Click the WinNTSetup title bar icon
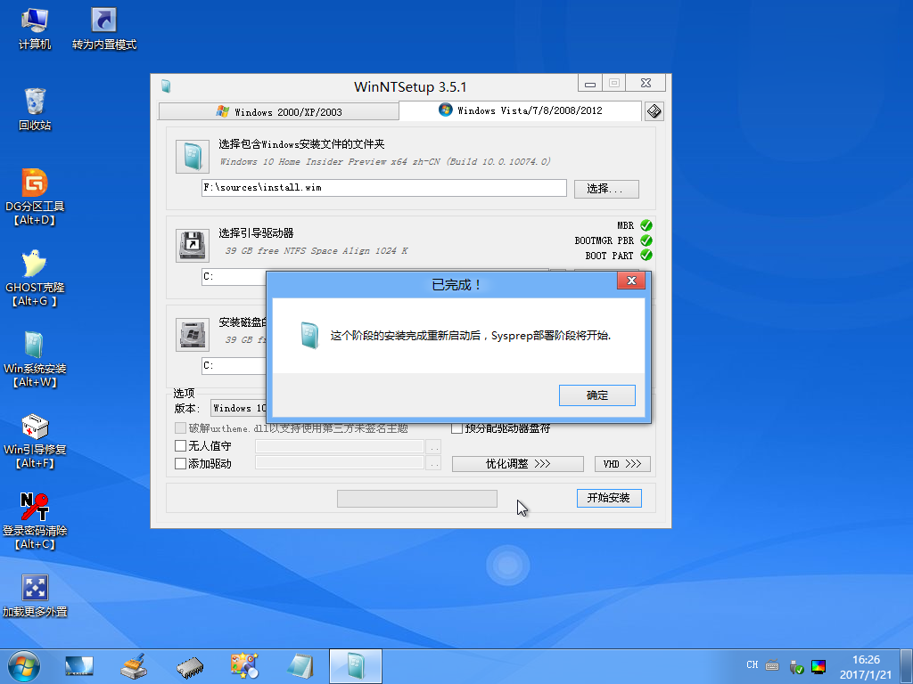This screenshot has width=913, height=684. [166, 86]
